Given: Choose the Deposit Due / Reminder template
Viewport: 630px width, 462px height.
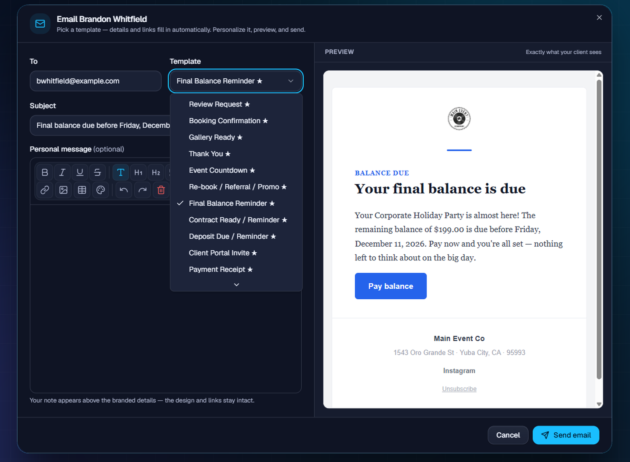Looking at the screenshot, I should 236,236.
